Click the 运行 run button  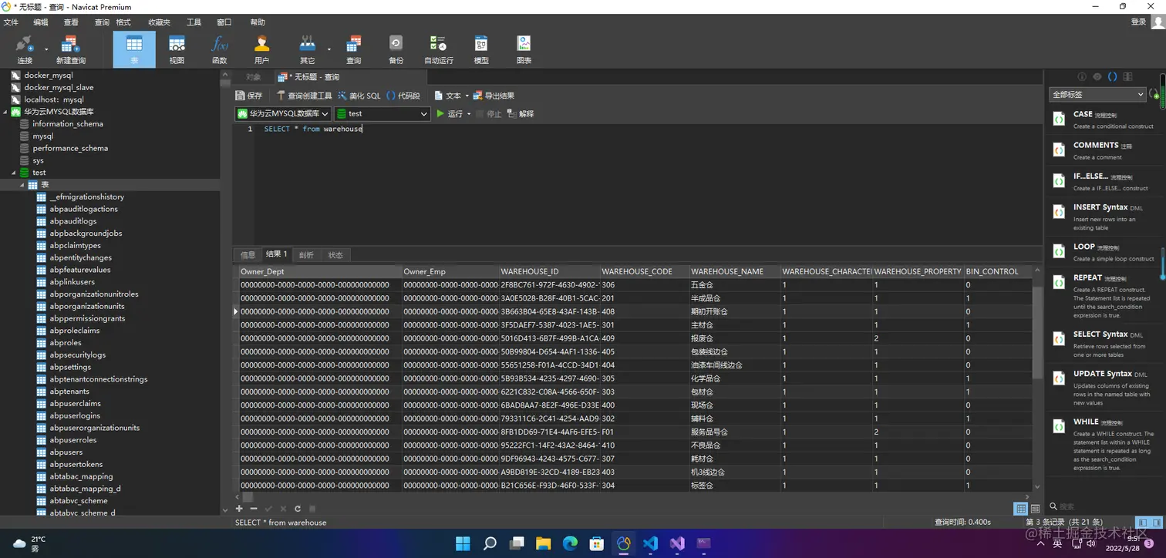[451, 113]
